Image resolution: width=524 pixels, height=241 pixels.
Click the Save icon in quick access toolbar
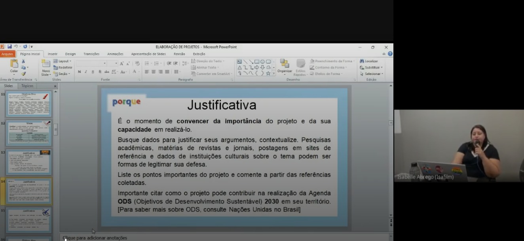pyautogui.click(x=9, y=47)
